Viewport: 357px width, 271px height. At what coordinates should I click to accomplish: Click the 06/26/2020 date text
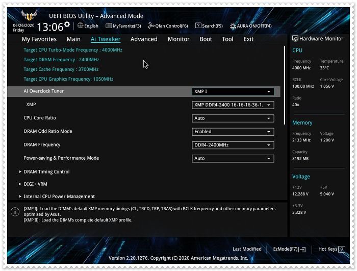[23, 26]
